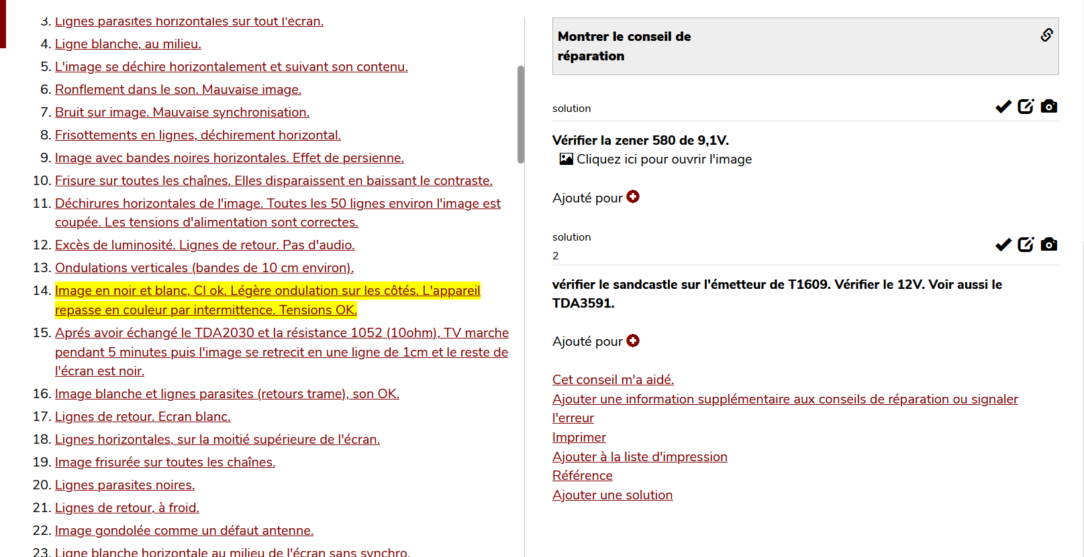Image resolution: width=1084 pixels, height=557 pixels.
Task: Open 'Déchirures horizontales de l'image' item
Action: click(277, 212)
